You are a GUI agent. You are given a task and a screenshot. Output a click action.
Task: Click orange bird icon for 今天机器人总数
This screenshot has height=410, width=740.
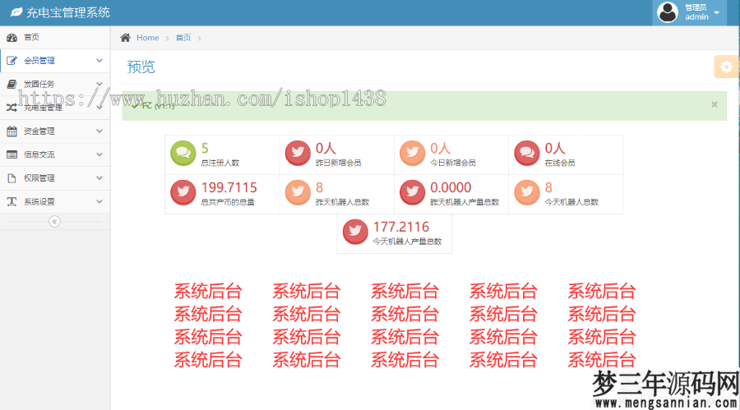(527, 192)
